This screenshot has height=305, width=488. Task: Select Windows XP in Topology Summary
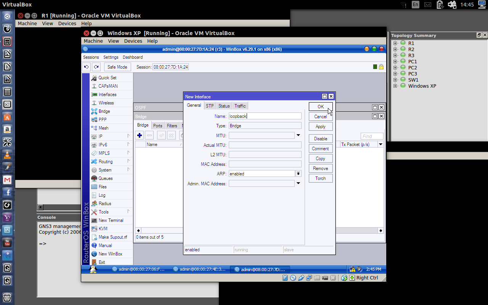pyautogui.click(x=422, y=86)
